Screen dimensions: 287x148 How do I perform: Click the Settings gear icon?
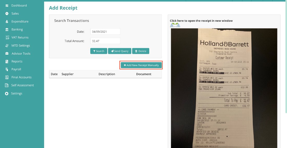(x=7, y=93)
